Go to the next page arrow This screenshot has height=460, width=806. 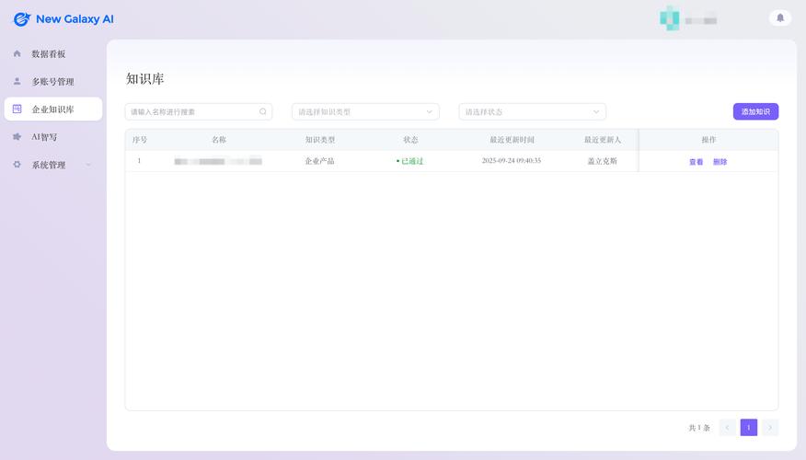[770, 428]
